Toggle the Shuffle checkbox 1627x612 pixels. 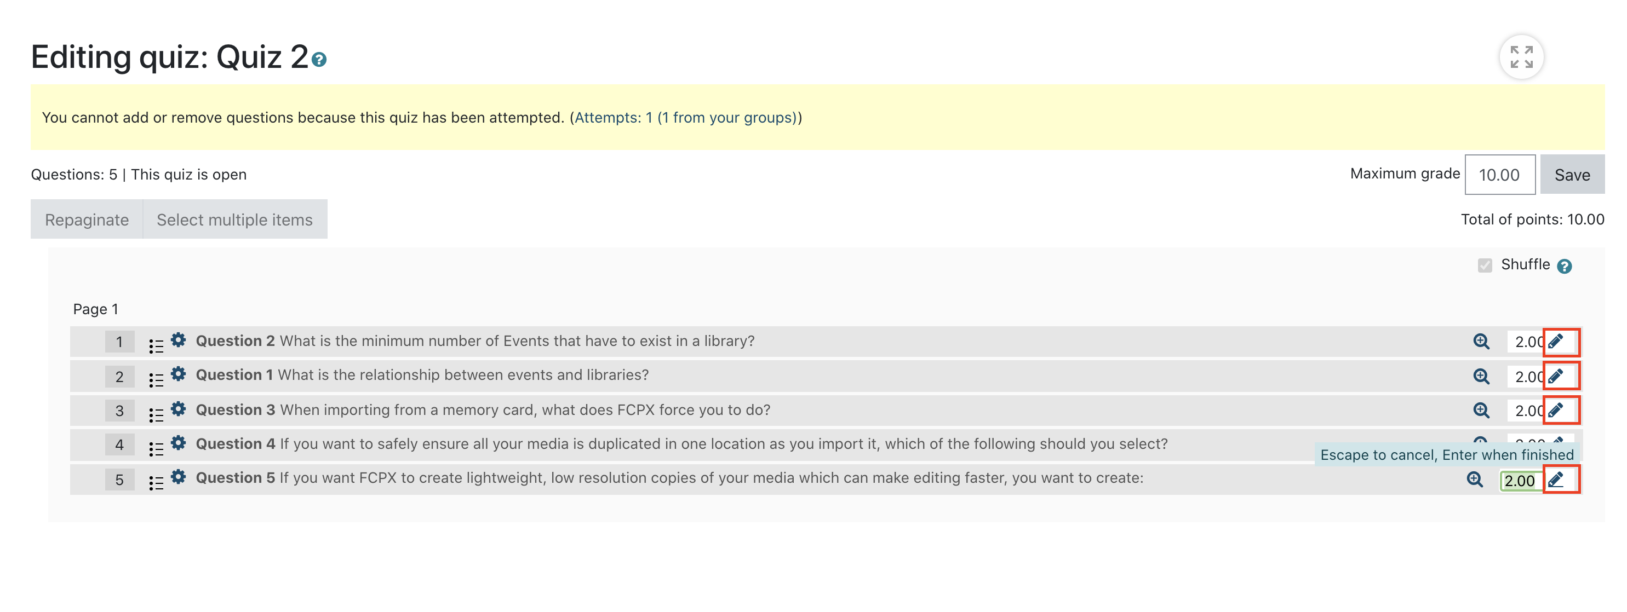(1485, 265)
